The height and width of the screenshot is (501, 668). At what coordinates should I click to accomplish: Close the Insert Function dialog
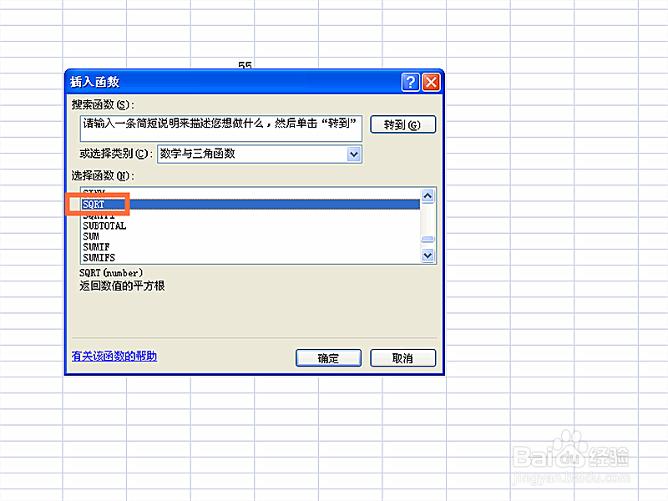pos(431,82)
